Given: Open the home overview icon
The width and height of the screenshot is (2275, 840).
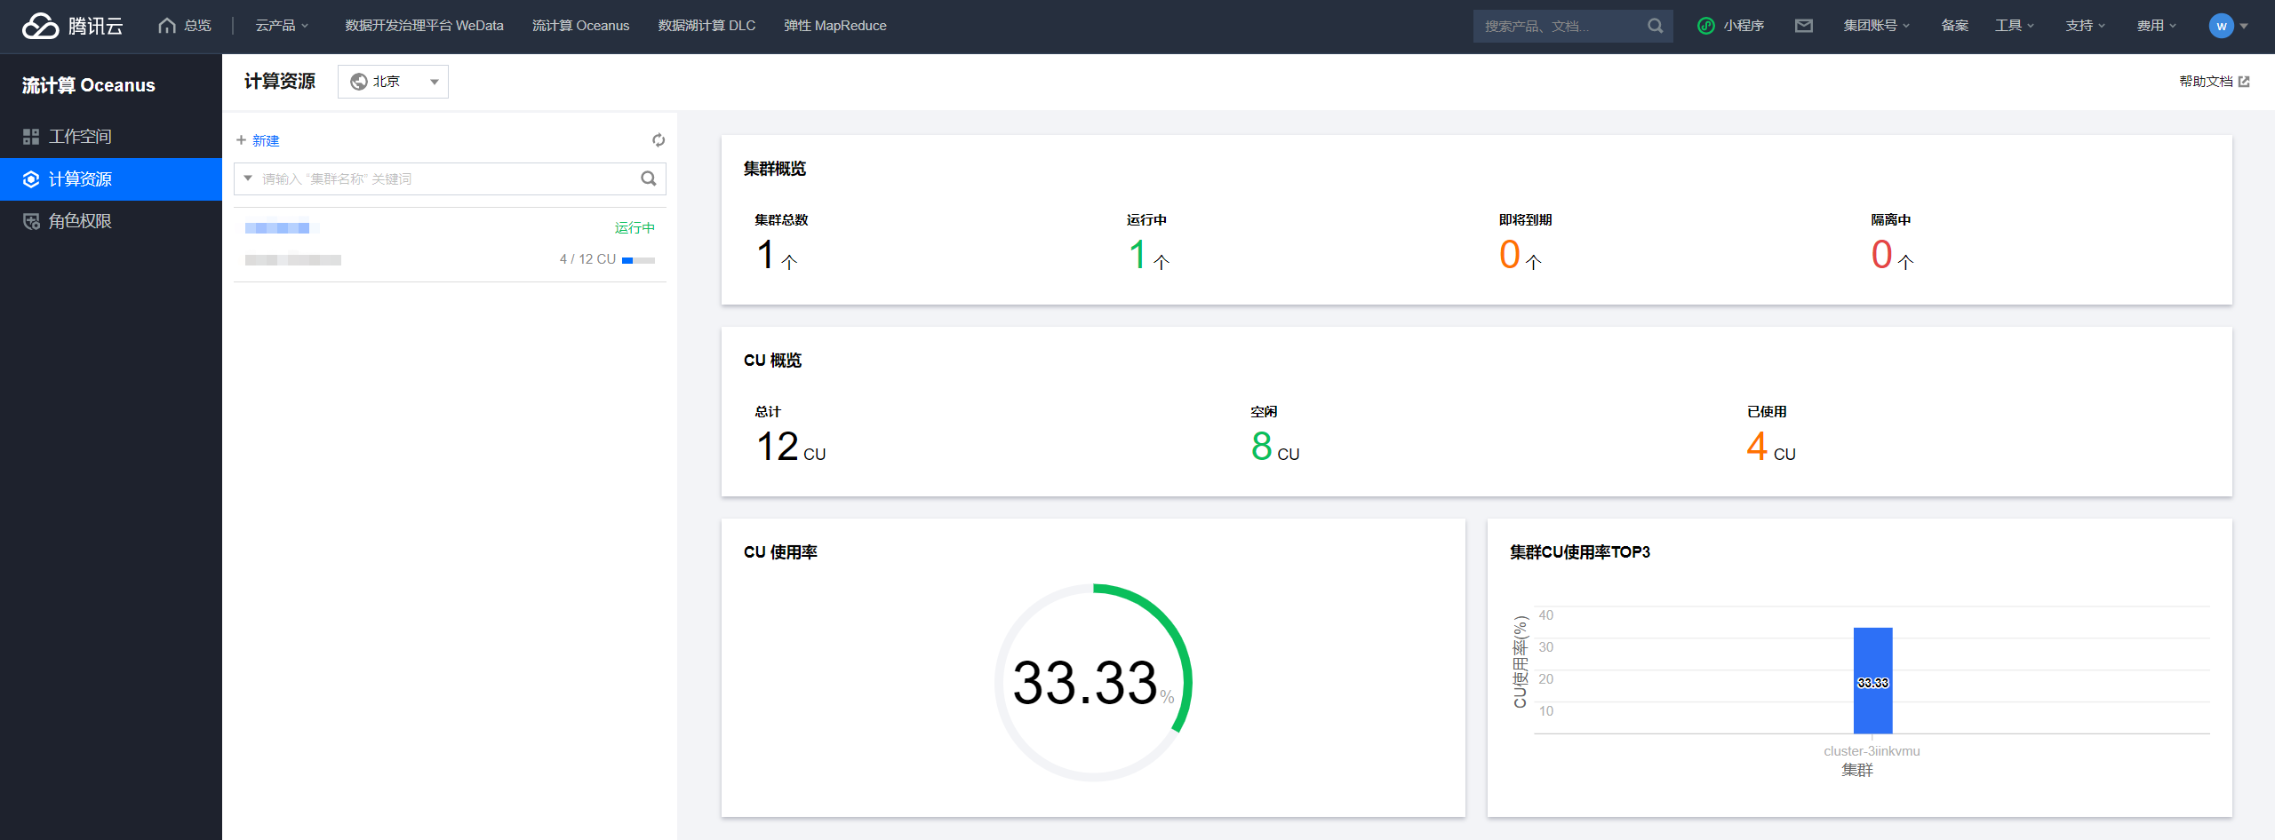Looking at the screenshot, I should pos(166,26).
